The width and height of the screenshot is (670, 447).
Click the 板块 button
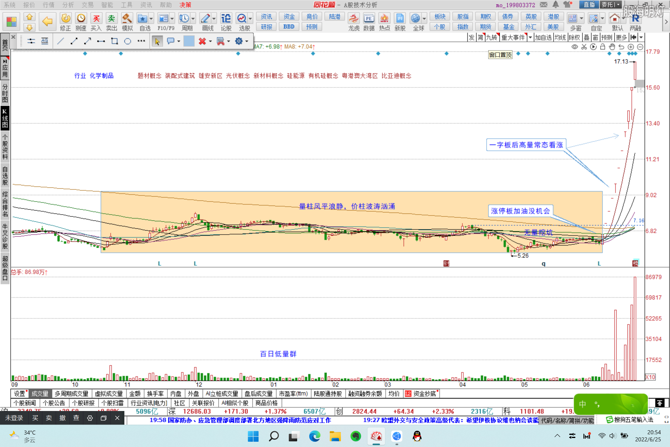pos(440,16)
